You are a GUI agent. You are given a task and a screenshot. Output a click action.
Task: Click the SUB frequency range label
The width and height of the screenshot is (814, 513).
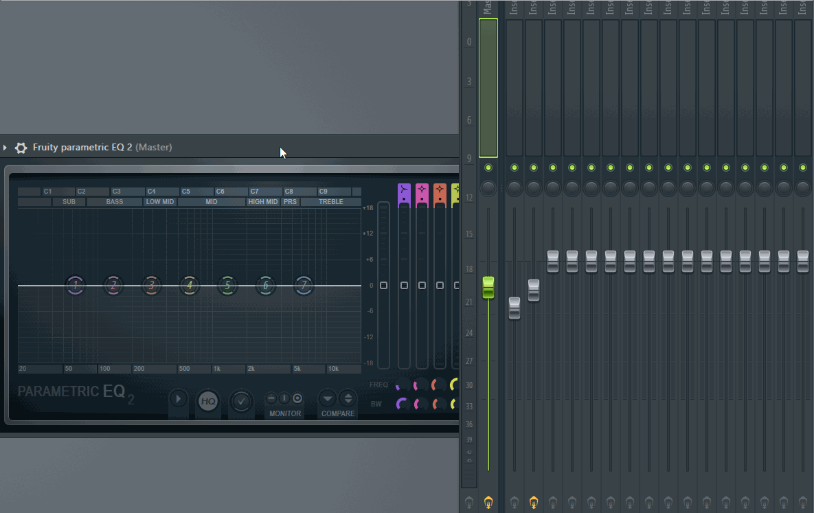click(69, 201)
